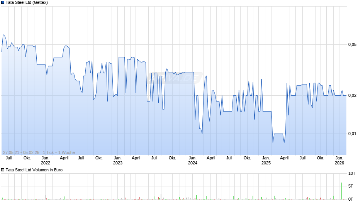Image resolution: width=363 pixels, height=203 pixels.
Task: Click the blue Tata Steel Ltd legend square
Action: click(3, 3)
